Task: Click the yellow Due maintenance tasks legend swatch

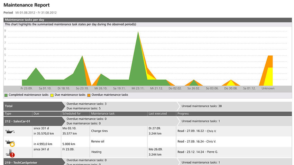Action: pos(52,95)
